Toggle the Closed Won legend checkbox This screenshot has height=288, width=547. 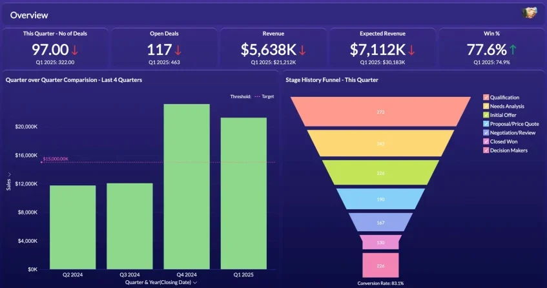pos(486,141)
